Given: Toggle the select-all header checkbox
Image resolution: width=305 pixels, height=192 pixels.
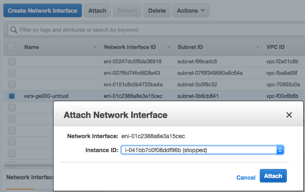Looking at the screenshot, I should [x=12, y=47].
